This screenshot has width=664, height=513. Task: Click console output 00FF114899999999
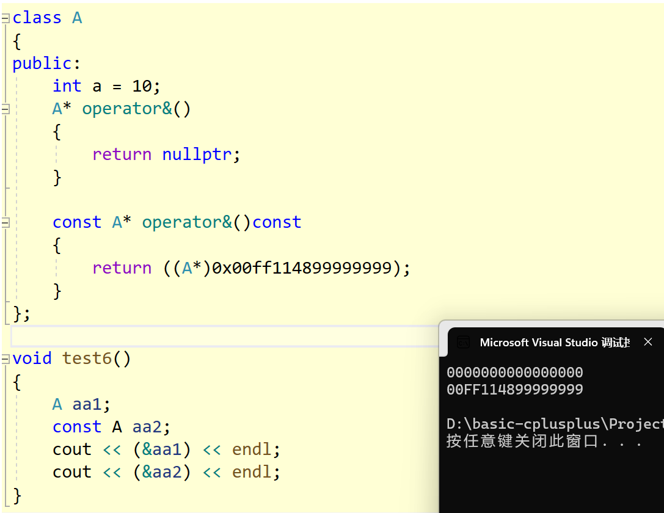(515, 390)
